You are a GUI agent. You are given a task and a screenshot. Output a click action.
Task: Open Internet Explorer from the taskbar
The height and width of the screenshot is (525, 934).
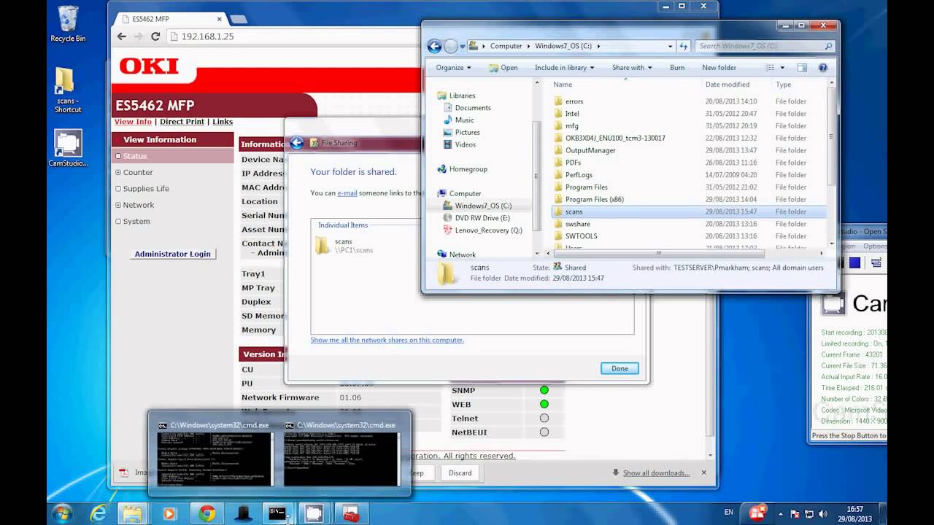[x=98, y=513]
